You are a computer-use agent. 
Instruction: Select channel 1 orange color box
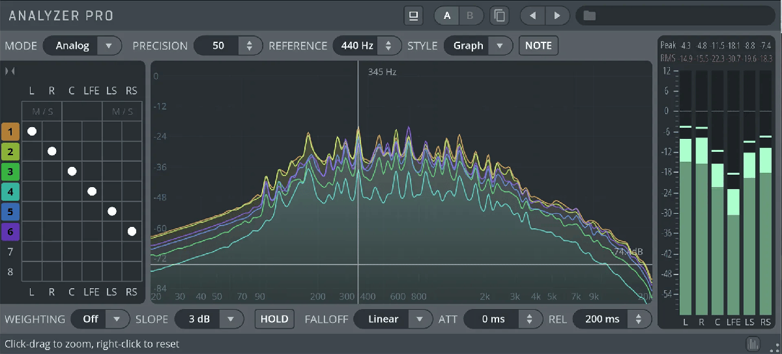[10, 132]
